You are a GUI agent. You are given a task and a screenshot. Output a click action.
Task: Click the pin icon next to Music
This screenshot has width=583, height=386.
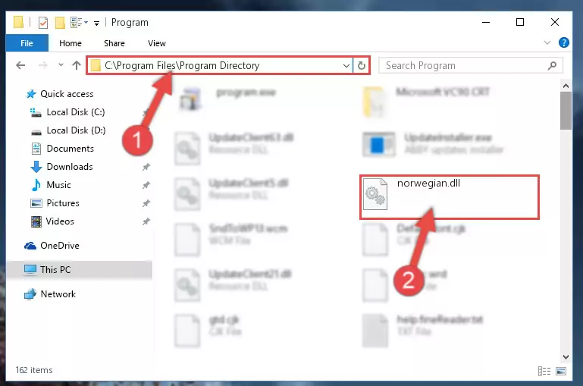point(146,185)
